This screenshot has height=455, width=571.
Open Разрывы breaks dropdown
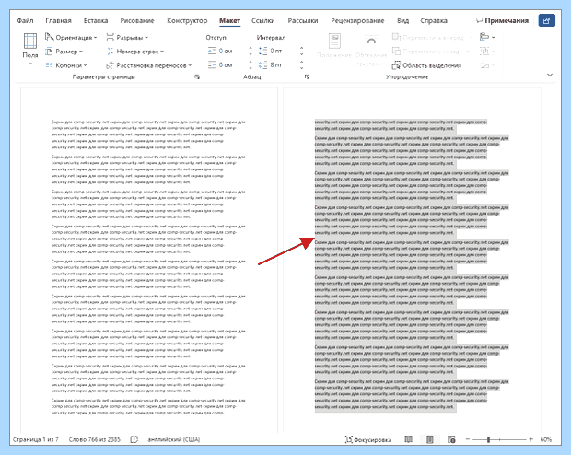coord(127,37)
